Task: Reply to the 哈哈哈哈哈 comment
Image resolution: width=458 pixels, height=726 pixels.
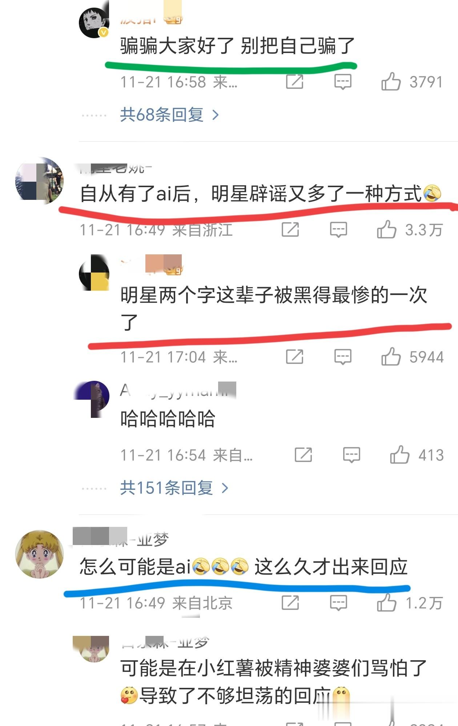Action: 351,455
